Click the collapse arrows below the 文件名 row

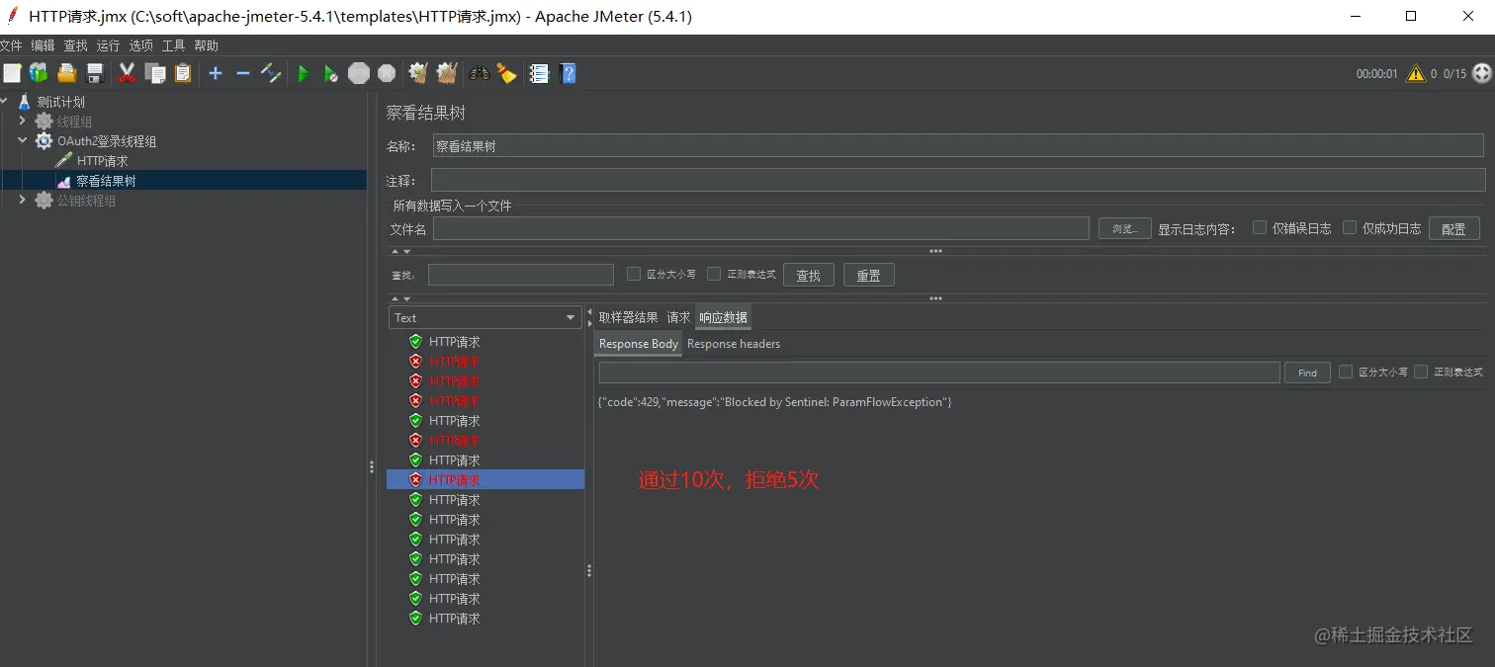click(400, 251)
